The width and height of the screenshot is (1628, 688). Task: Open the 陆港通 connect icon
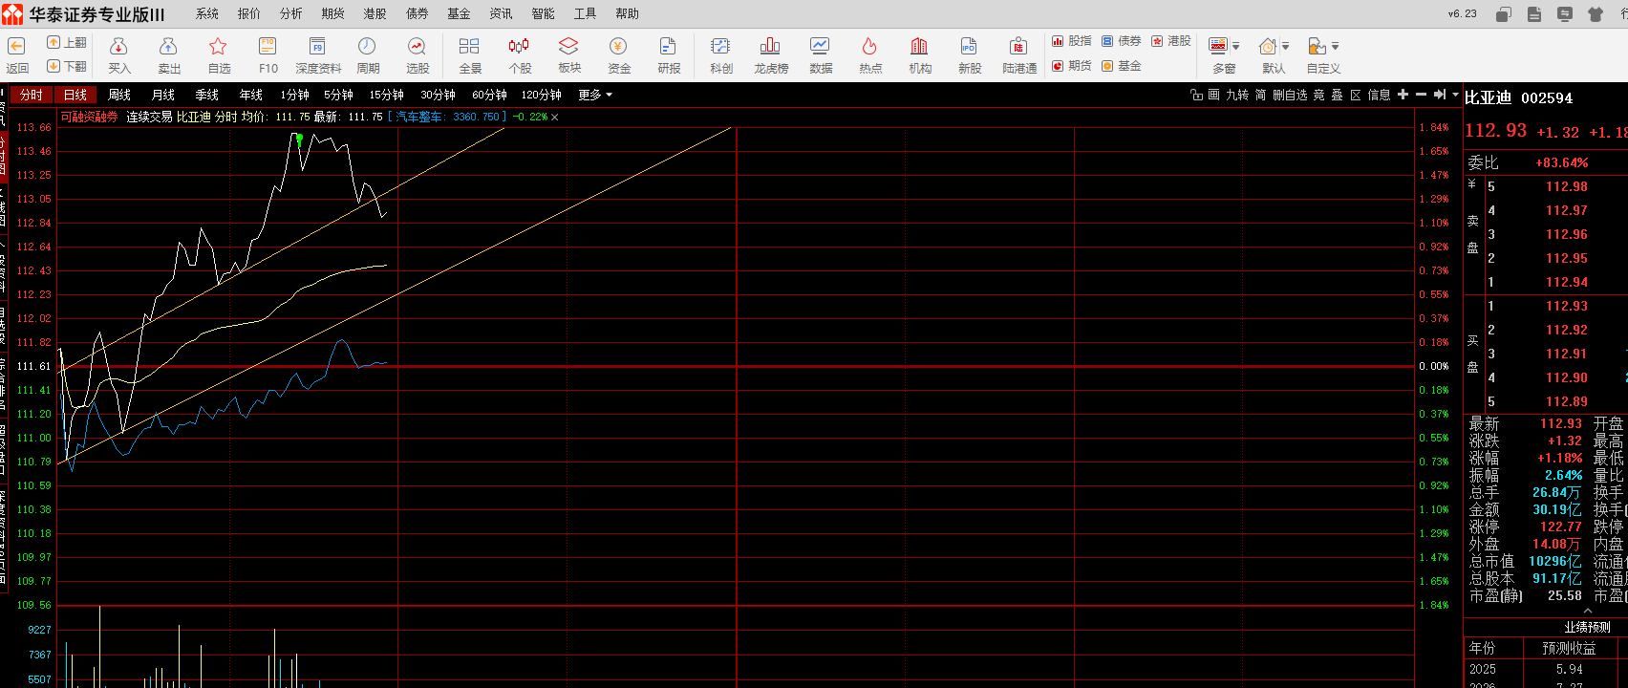(x=1018, y=46)
